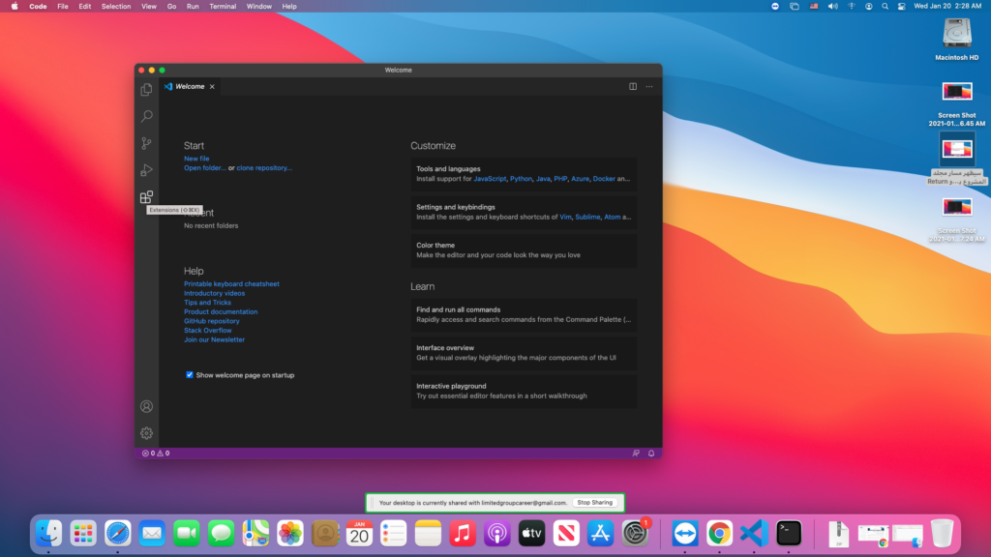This screenshot has width=991, height=557.
Task: Open the View menu
Action: [148, 7]
